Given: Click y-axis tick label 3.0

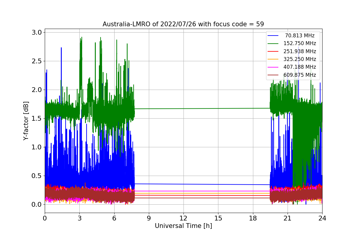Looking at the screenshot, I should (37, 33).
